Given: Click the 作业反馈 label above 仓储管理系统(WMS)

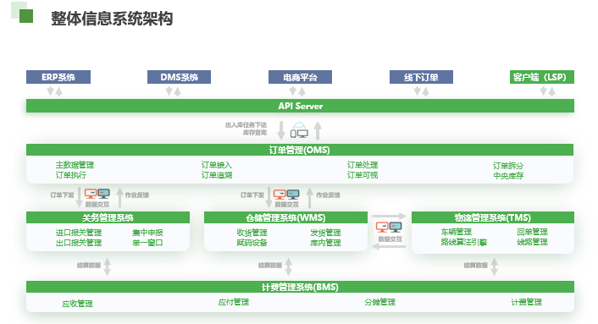Looking at the screenshot, I should pos(328,195).
